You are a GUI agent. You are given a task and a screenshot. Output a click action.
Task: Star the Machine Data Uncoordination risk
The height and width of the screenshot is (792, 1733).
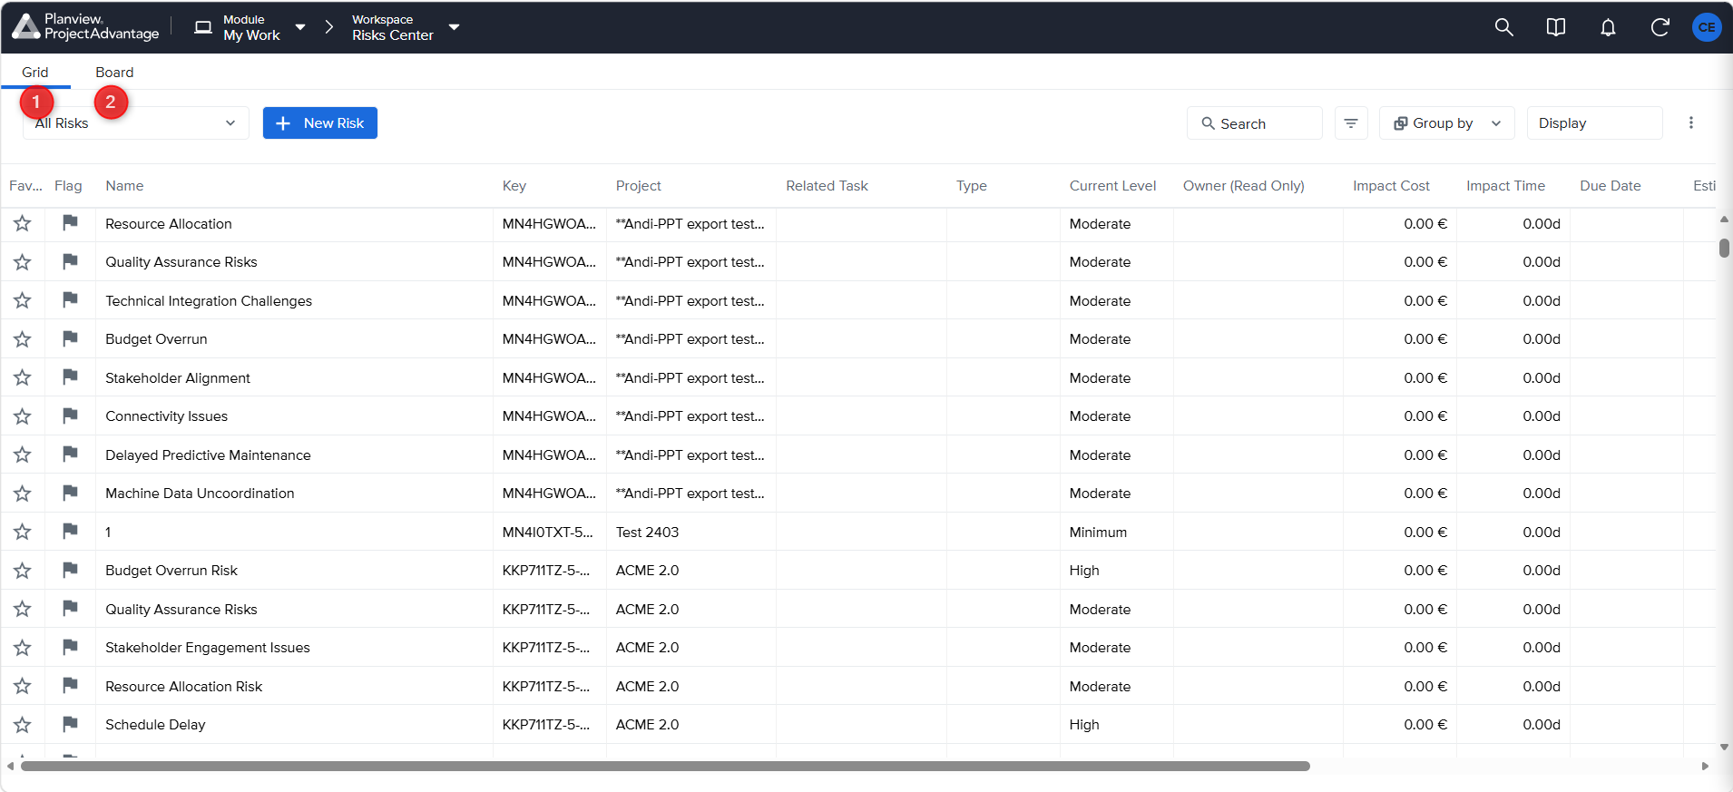[23, 494]
